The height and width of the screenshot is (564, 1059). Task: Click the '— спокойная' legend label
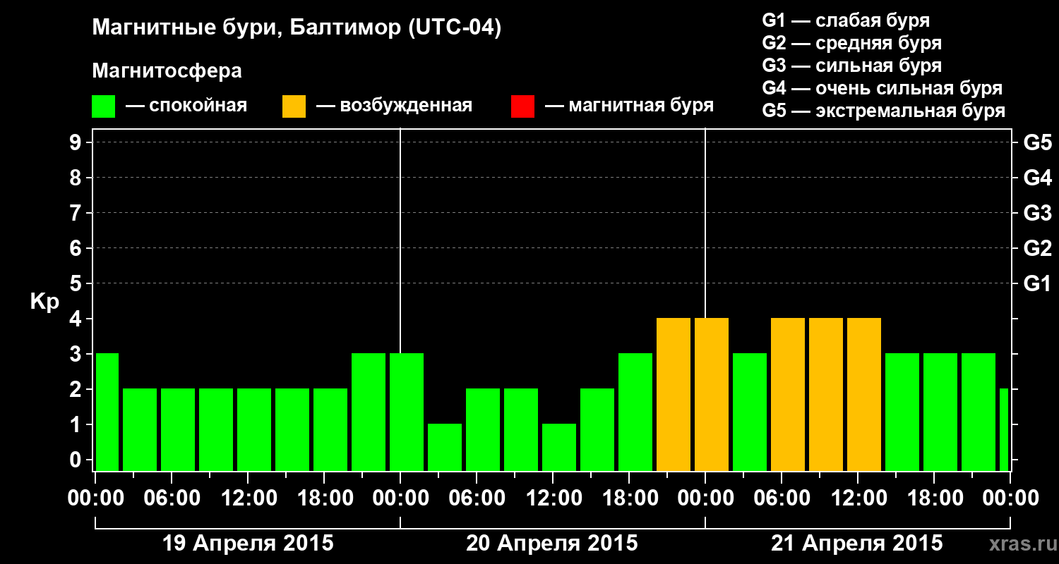tap(186, 106)
